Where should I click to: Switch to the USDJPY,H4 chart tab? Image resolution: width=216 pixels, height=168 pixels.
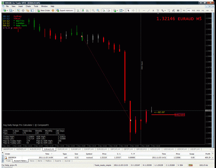(x=195, y=149)
